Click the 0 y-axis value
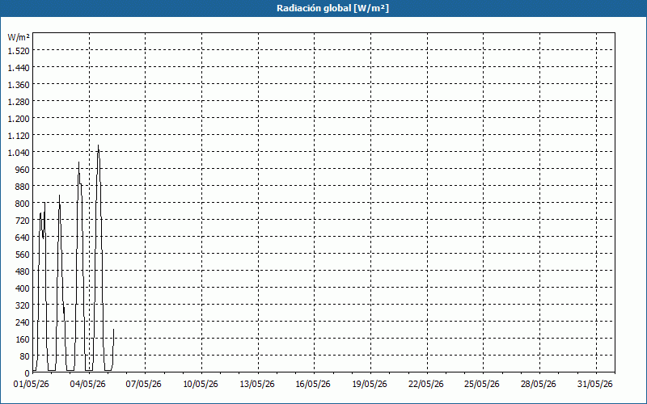 click(x=27, y=373)
